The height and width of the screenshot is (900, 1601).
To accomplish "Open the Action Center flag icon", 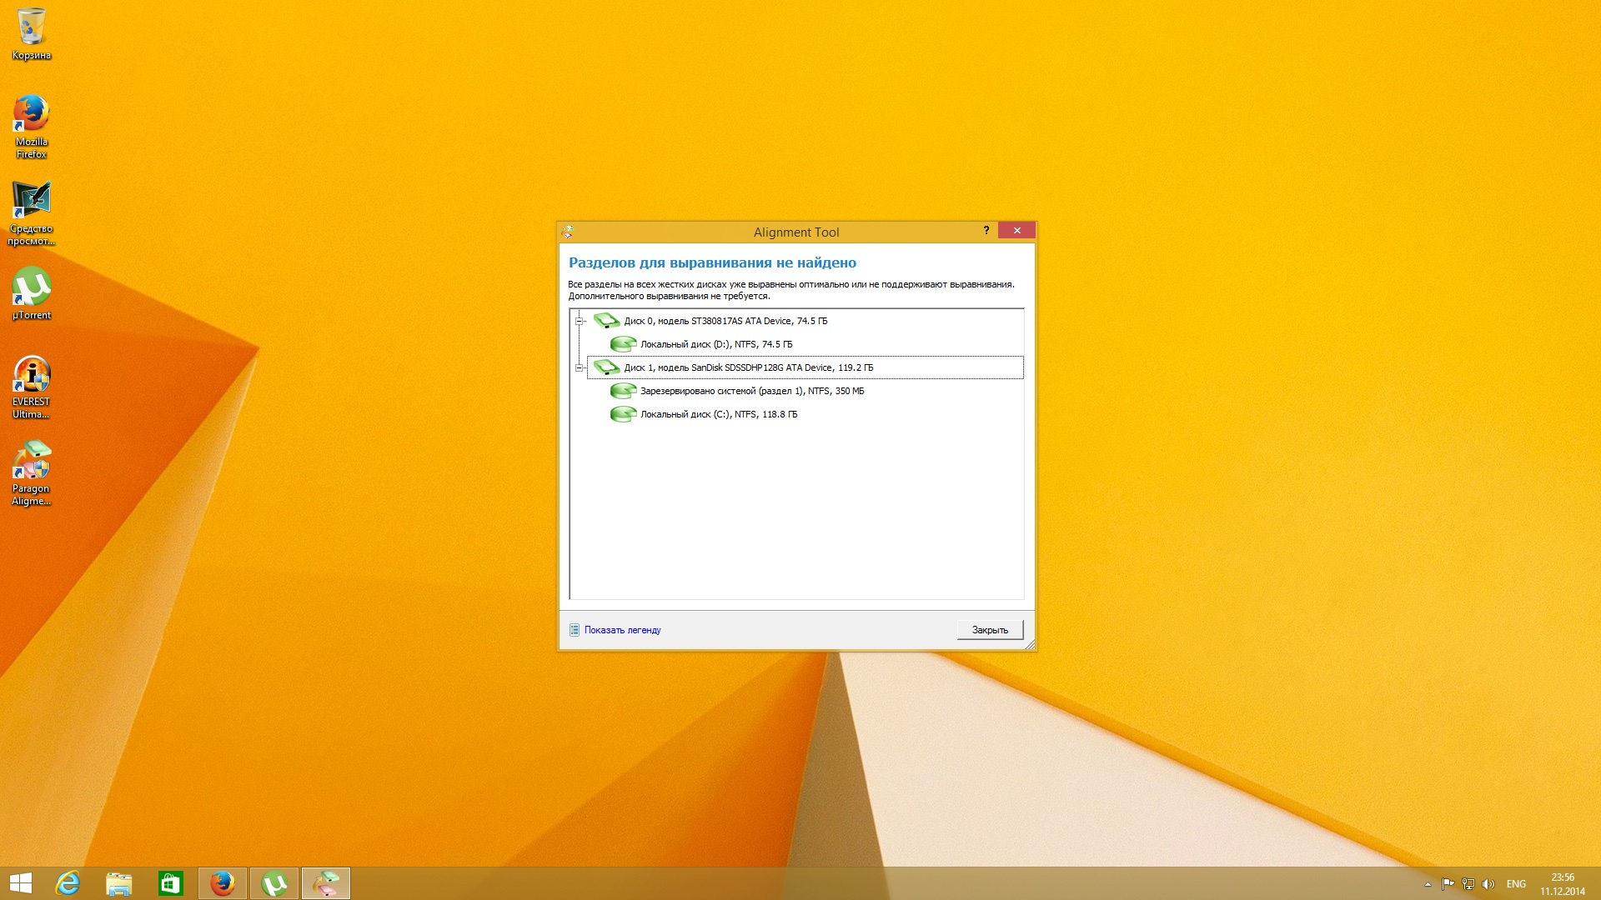I will pos(1448,884).
